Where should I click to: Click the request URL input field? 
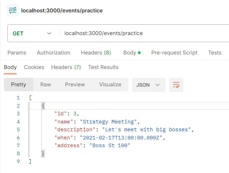pyautogui.click(x=142, y=33)
